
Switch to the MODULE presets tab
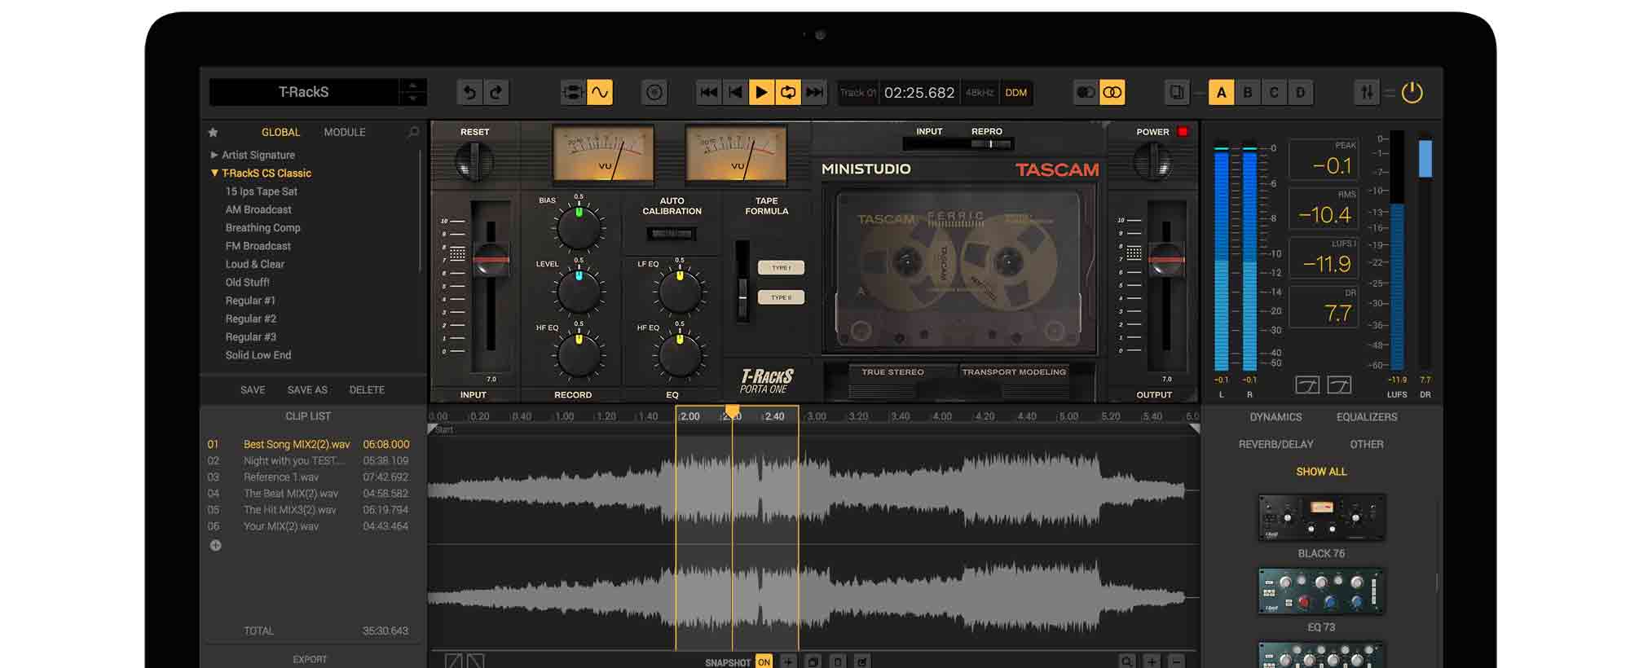click(345, 132)
